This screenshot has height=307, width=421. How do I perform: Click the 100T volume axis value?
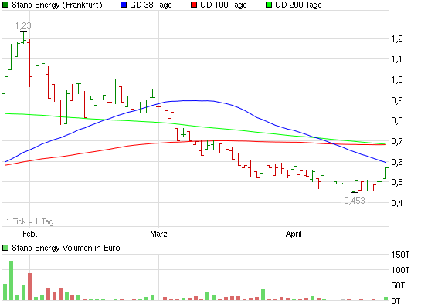click(x=400, y=270)
